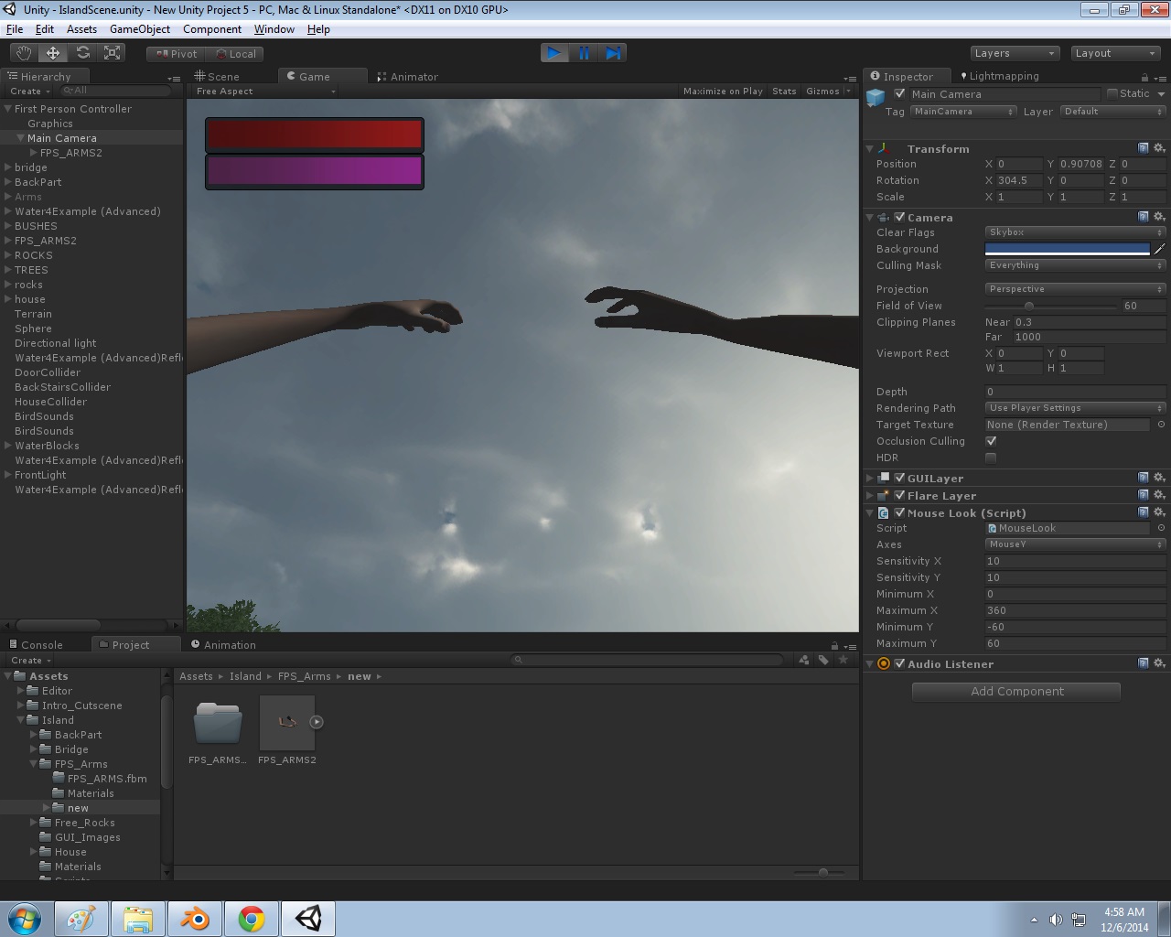Click search by label icon in Project

pyautogui.click(x=823, y=660)
